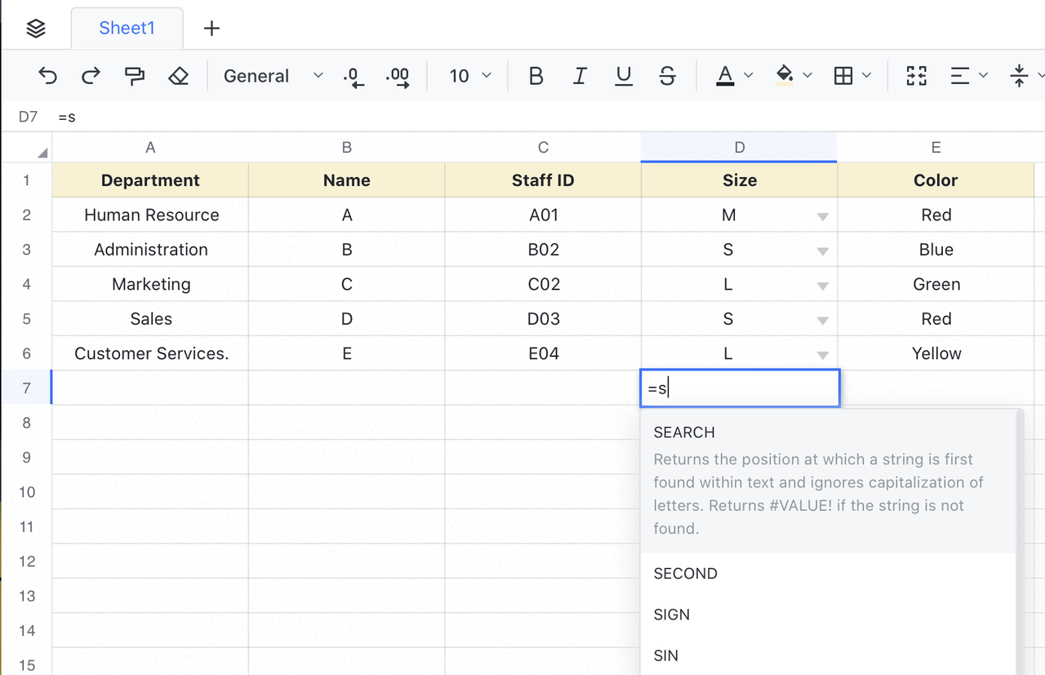Click the formula bar input field
1045x675 pixels.
(490, 117)
